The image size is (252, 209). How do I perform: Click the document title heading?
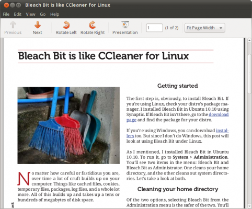tap(104, 56)
